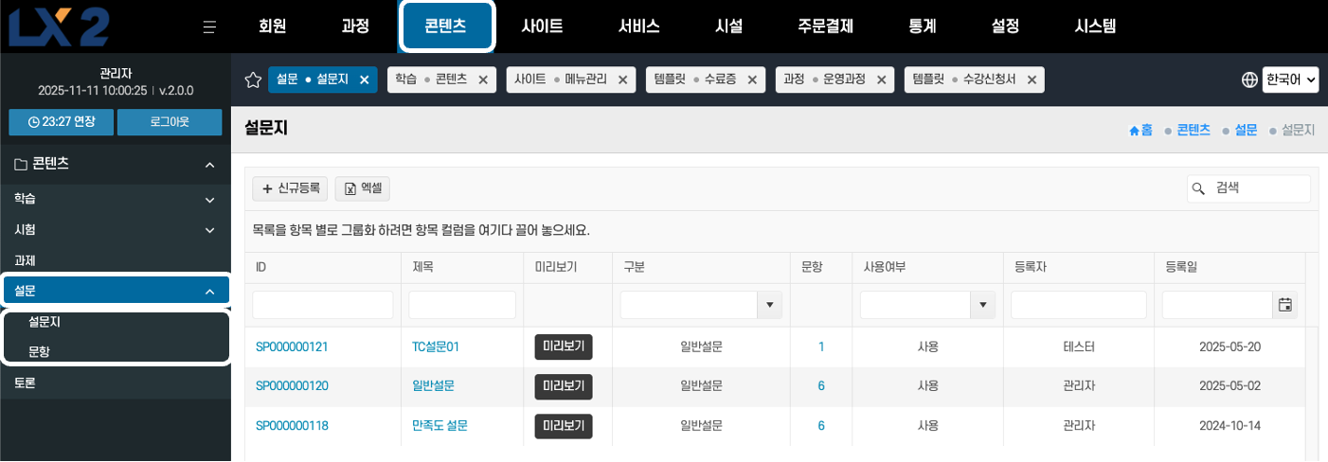Viewport: 1328px width, 462px height.
Task: Open the 주문결제 top menu
Action: click(826, 27)
